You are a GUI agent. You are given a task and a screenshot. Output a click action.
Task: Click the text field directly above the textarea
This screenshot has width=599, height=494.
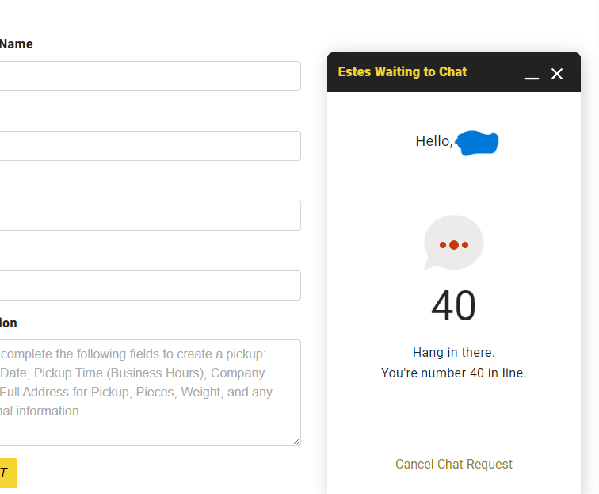(x=149, y=285)
